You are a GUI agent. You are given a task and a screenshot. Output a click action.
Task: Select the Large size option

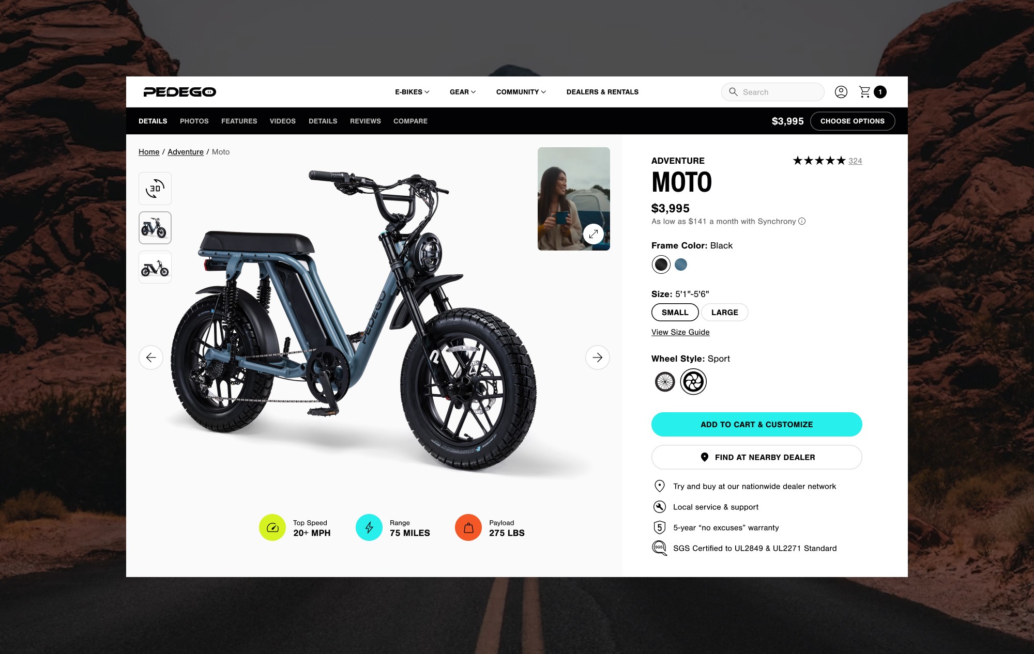coord(725,313)
